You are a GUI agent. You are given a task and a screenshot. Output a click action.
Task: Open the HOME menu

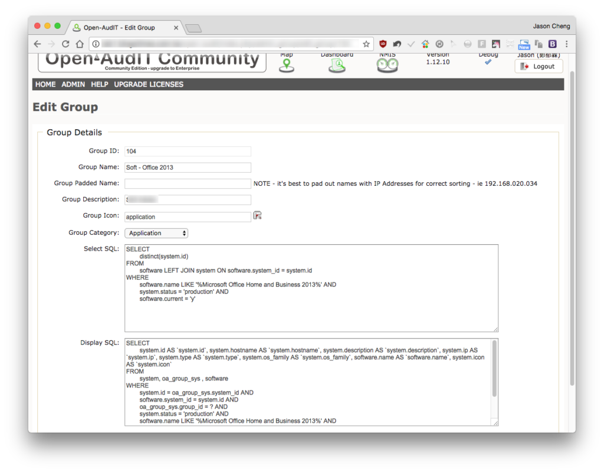click(x=45, y=84)
